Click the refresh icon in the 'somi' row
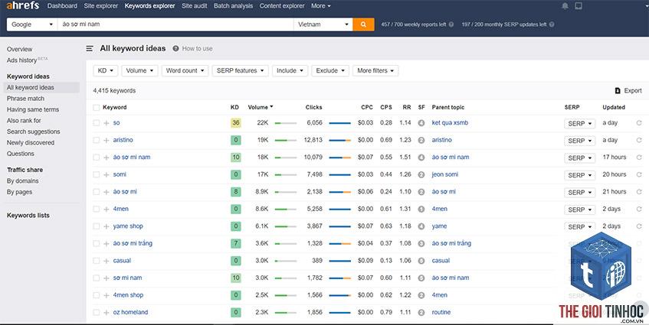 coord(639,174)
